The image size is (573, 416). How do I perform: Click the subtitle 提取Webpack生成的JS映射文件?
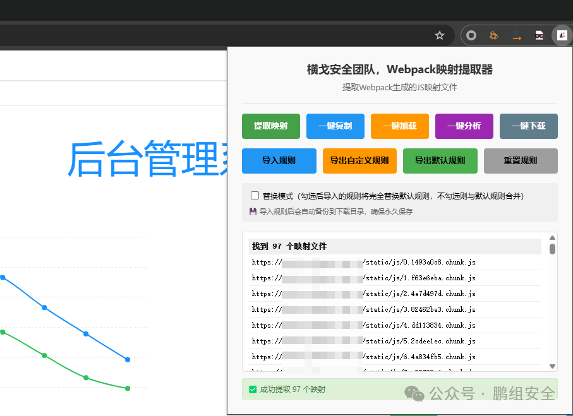[x=400, y=87]
